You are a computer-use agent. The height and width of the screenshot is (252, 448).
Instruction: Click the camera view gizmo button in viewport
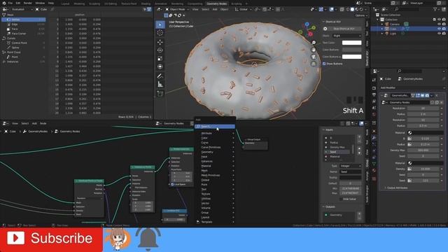[314, 57]
